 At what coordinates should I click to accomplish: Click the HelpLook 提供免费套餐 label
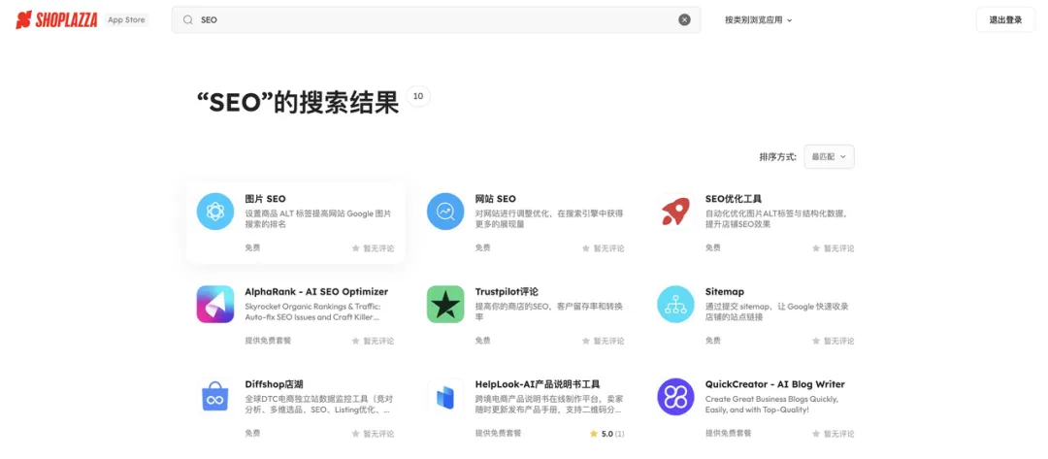[498, 433]
